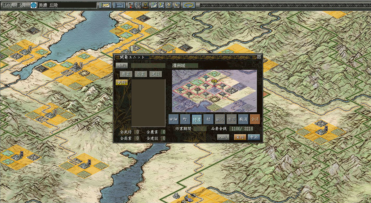Click the empty officer list box
Screen dimensions: 371x203
pyautogui.click(x=149, y=103)
